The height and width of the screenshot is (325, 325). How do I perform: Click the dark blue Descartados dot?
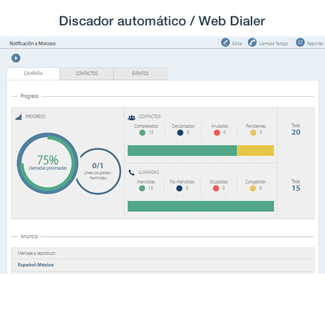click(180, 133)
